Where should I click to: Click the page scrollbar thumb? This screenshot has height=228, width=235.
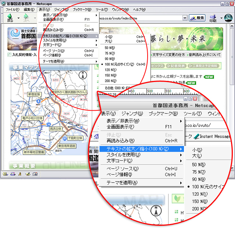232,57
